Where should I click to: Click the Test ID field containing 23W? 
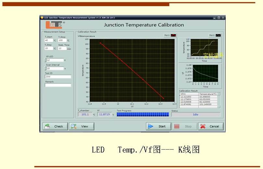click(x=58, y=77)
